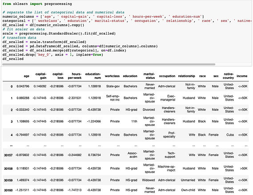Click the 'Own-child' relationship cell
Screen dimensions: 253x195
[188, 190]
